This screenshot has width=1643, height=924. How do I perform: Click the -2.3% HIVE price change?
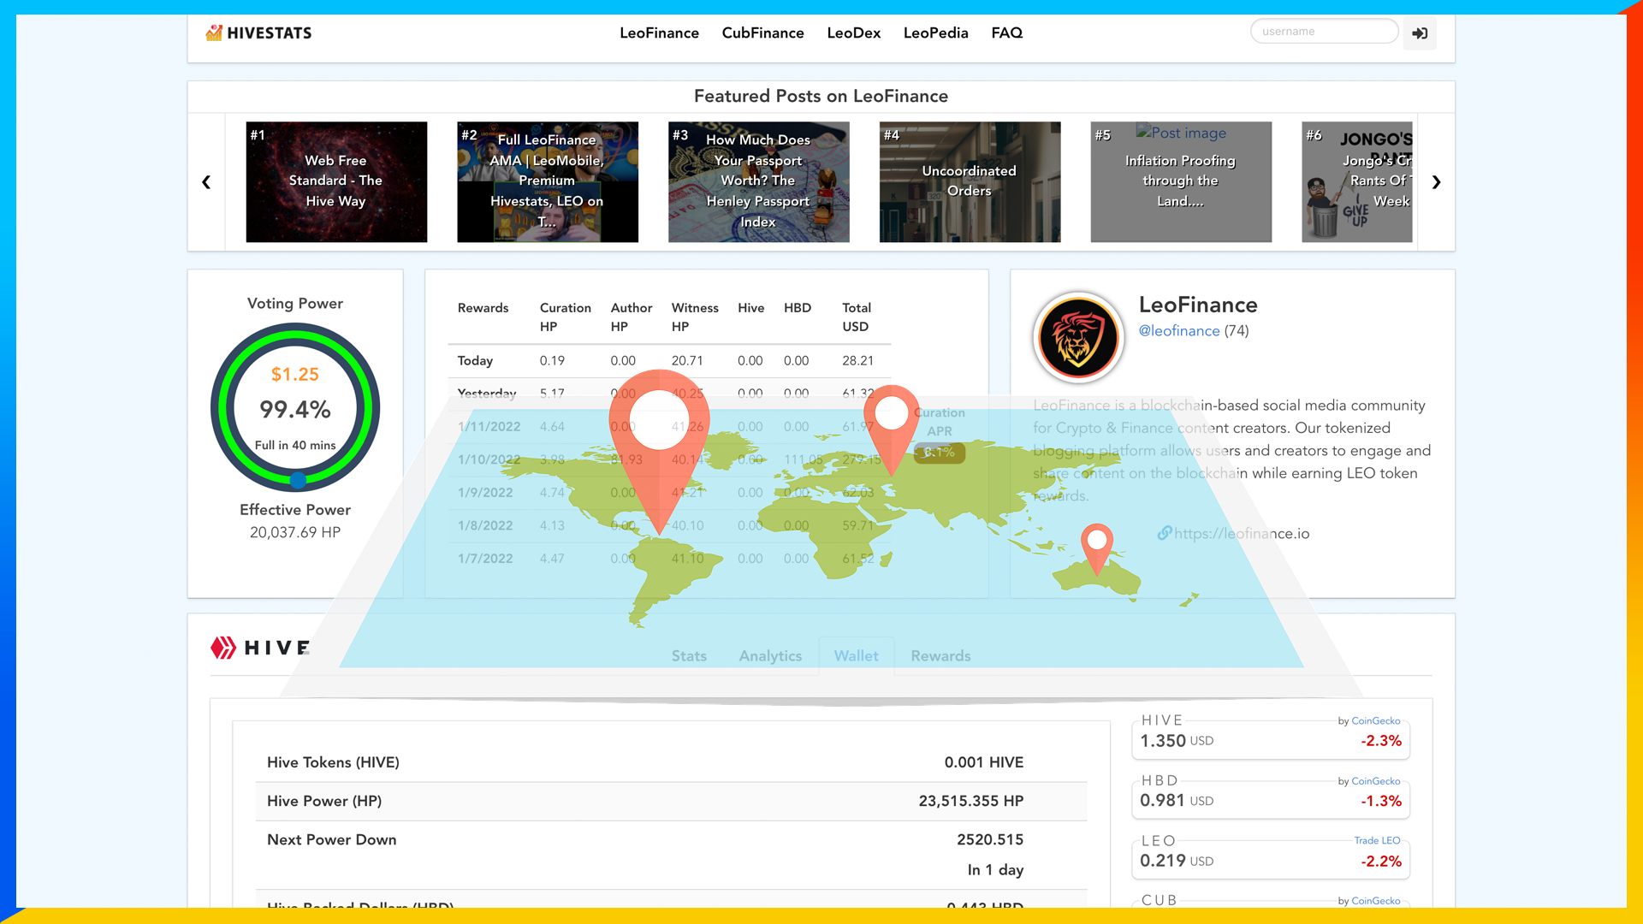[x=1380, y=741]
